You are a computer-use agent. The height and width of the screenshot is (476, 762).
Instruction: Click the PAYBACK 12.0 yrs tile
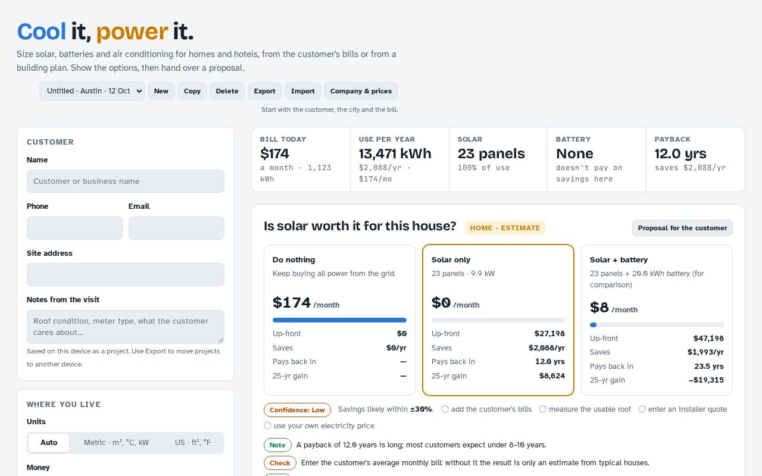point(695,159)
